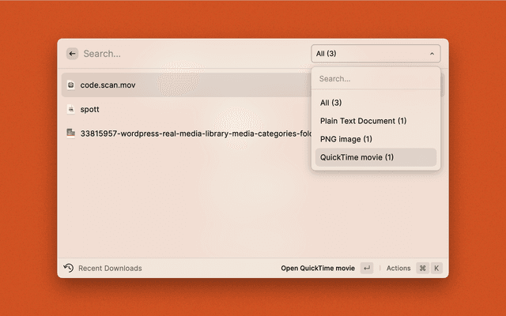
Task: Select the spott file entry
Action: (89, 109)
